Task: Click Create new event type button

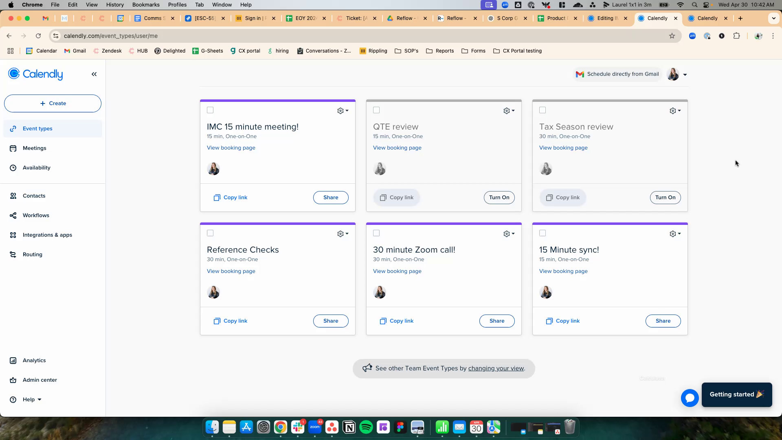Action: pyautogui.click(x=53, y=103)
